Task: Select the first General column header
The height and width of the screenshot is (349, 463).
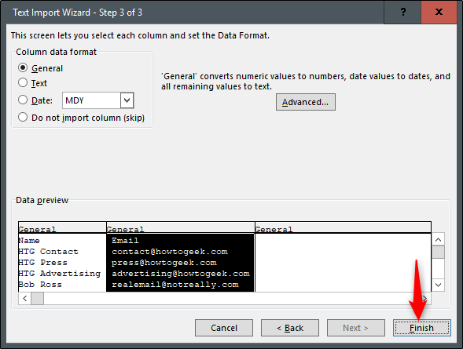Action: coord(62,227)
